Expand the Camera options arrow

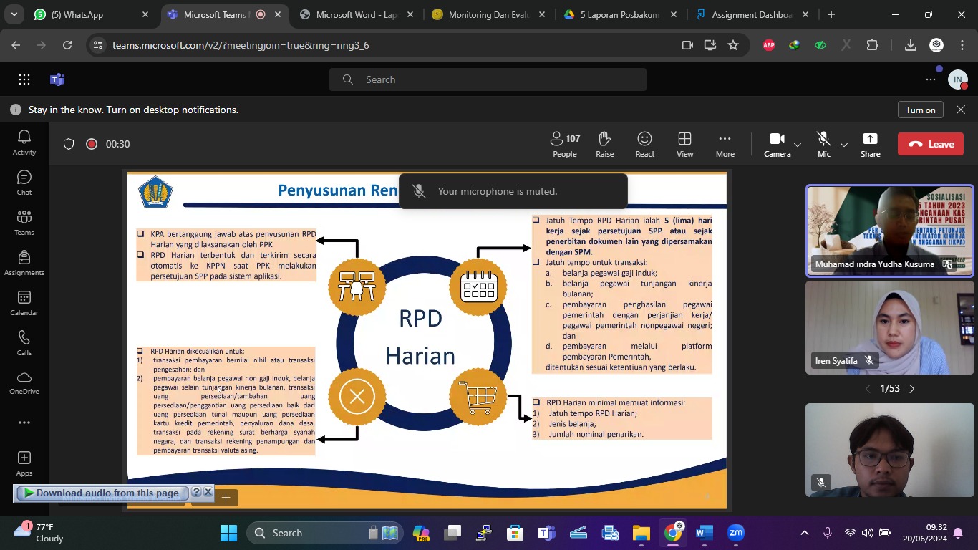coord(798,145)
